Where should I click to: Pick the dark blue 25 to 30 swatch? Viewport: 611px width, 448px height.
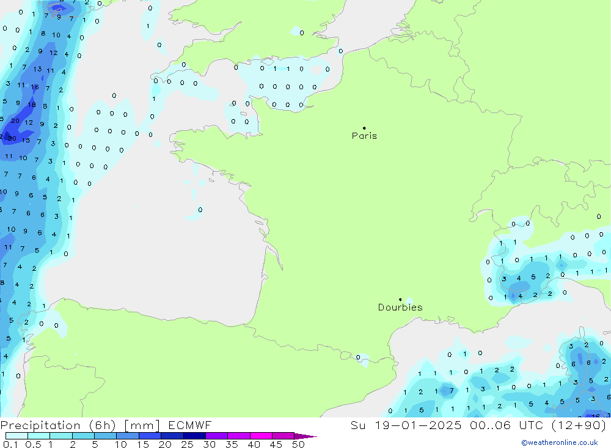point(194,436)
